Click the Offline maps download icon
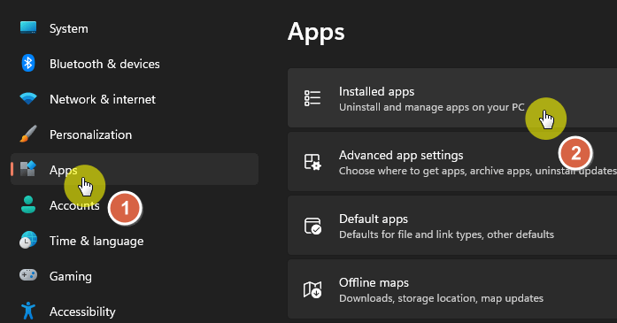The width and height of the screenshot is (617, 323). 312,289
